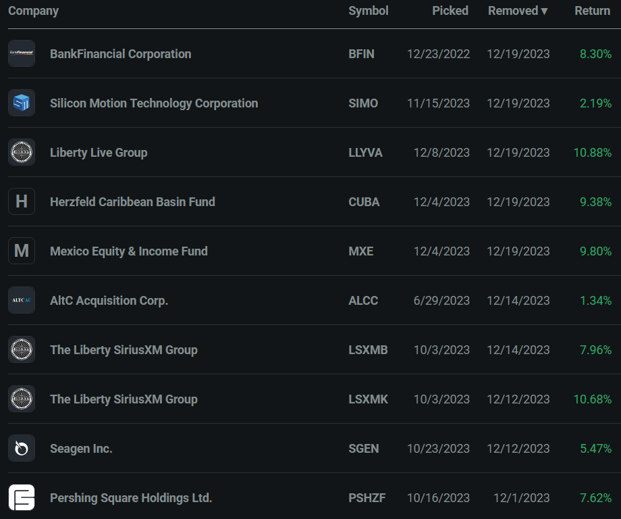
Task: Sort by the Company column header
Action: pos(33,11)
